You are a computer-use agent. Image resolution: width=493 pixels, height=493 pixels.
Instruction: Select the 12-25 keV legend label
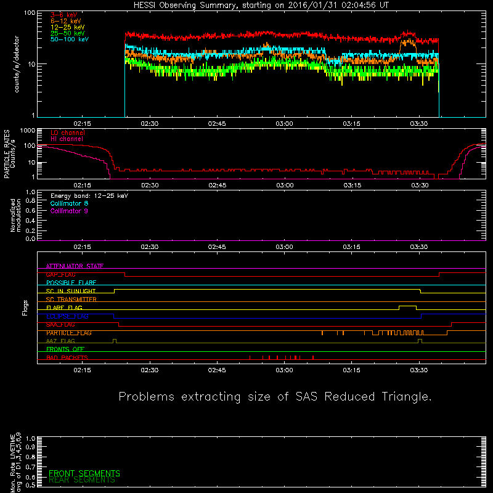(68, 27)
